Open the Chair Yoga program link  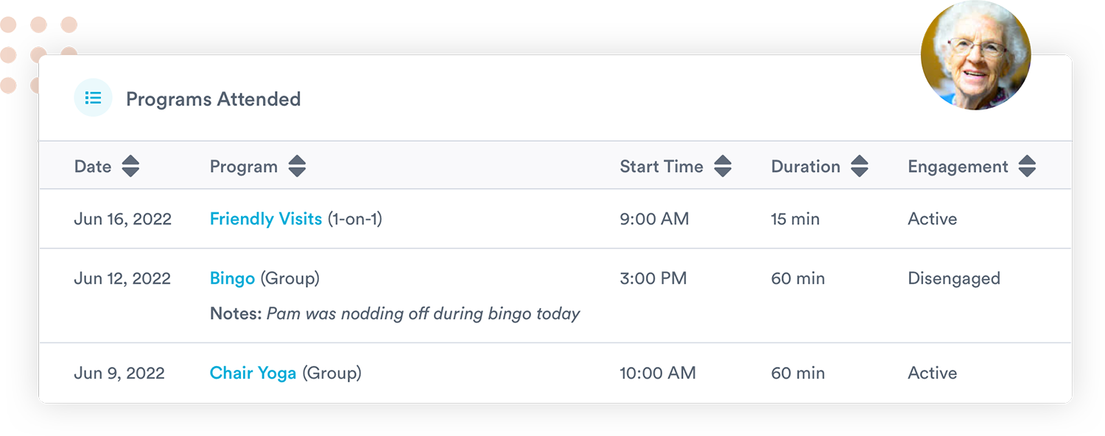253,373
